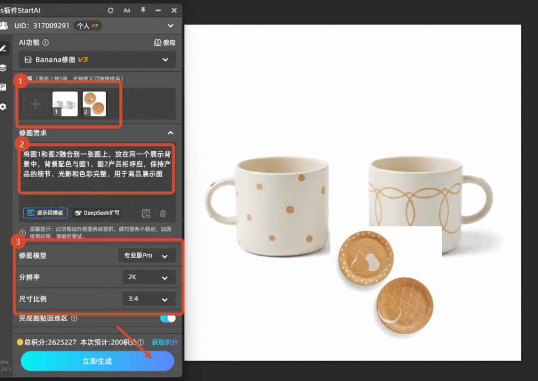Toggle the 完成图贴回选区 switch
This screenshot has width=538, height=381.
pos(168,319)
